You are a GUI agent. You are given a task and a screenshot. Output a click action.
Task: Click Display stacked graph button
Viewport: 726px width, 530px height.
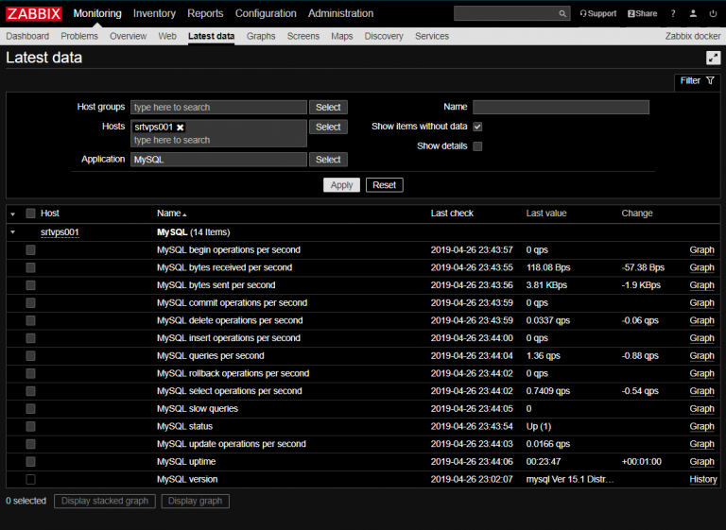(105, 501)
